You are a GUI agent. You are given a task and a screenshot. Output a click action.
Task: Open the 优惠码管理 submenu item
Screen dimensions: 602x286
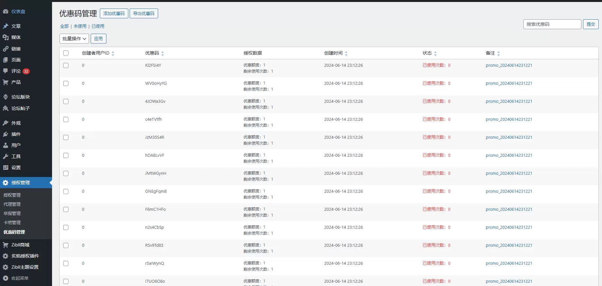(14, 232)
